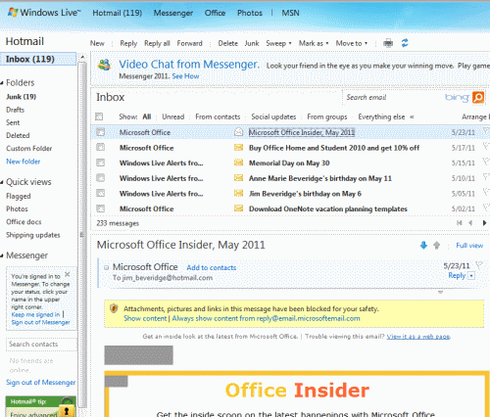Collapse the message filter list chevron
This screenshot has height=417, width=490.
tap(412, 116)
